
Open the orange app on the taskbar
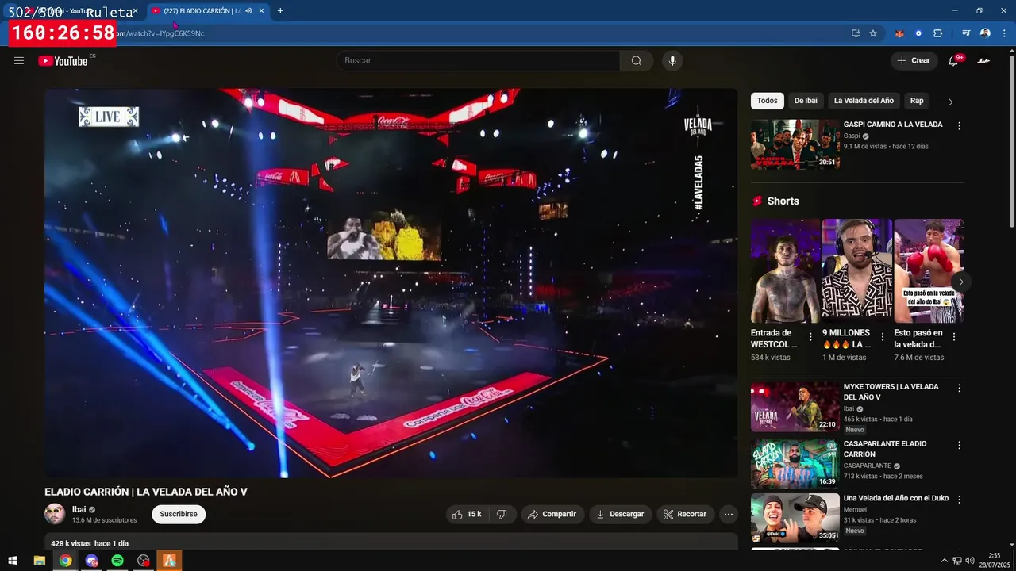tap(169, 561)
